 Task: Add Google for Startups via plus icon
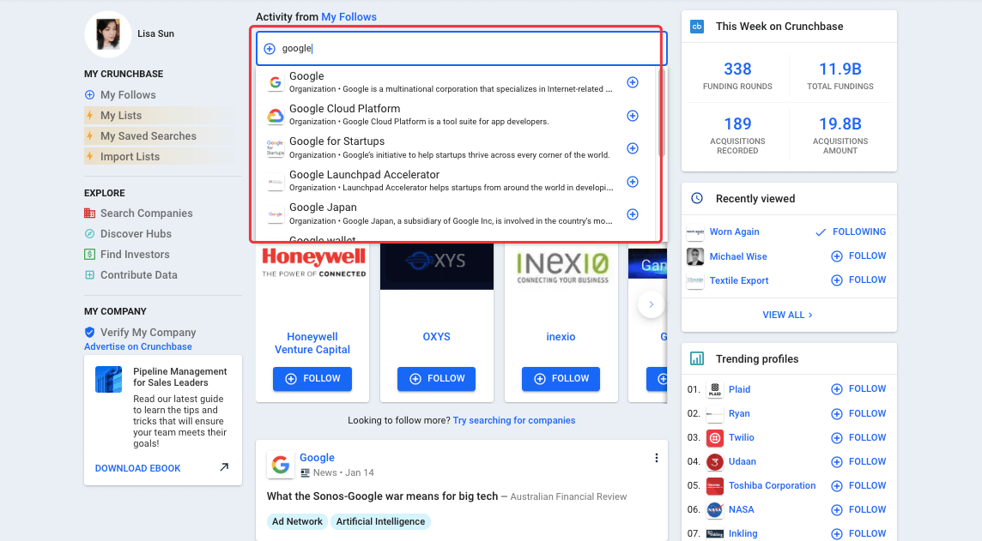(x=633, y=148)
